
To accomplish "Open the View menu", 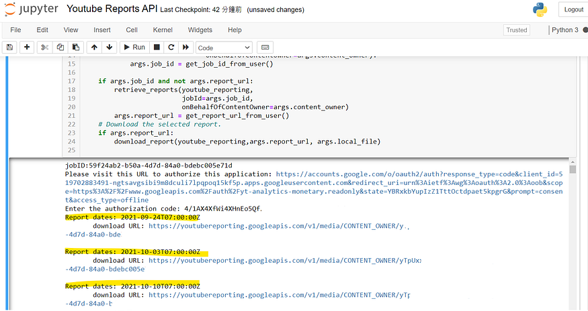I will (x=71, y=30).
